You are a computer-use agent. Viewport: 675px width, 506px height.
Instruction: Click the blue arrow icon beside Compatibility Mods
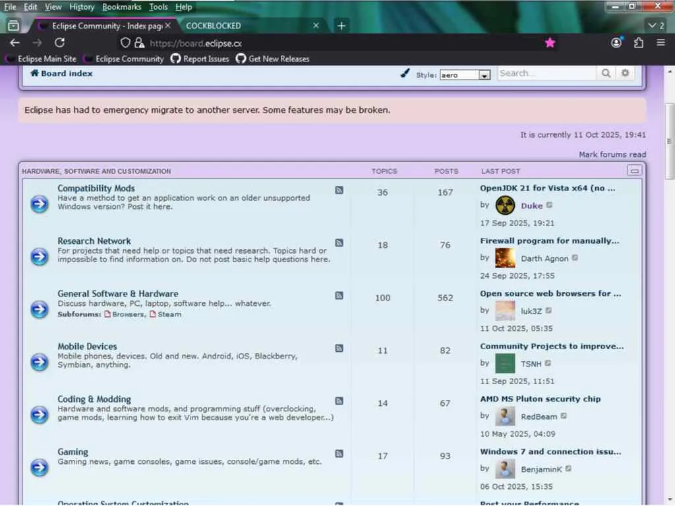[x=39, y=204]
